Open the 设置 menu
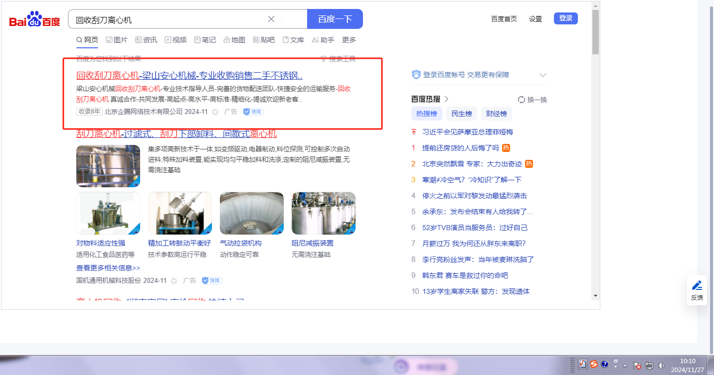714x375 pixels. pyautogui.click(x=535, y=19)
